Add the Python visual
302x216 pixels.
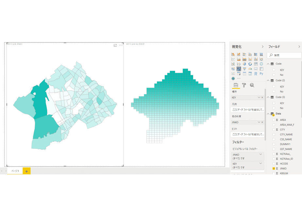click(261, 74)
